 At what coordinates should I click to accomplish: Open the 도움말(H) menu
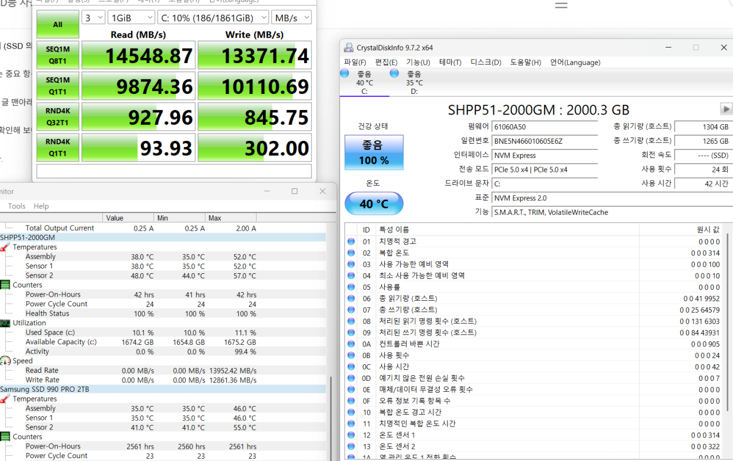(526, 62)
